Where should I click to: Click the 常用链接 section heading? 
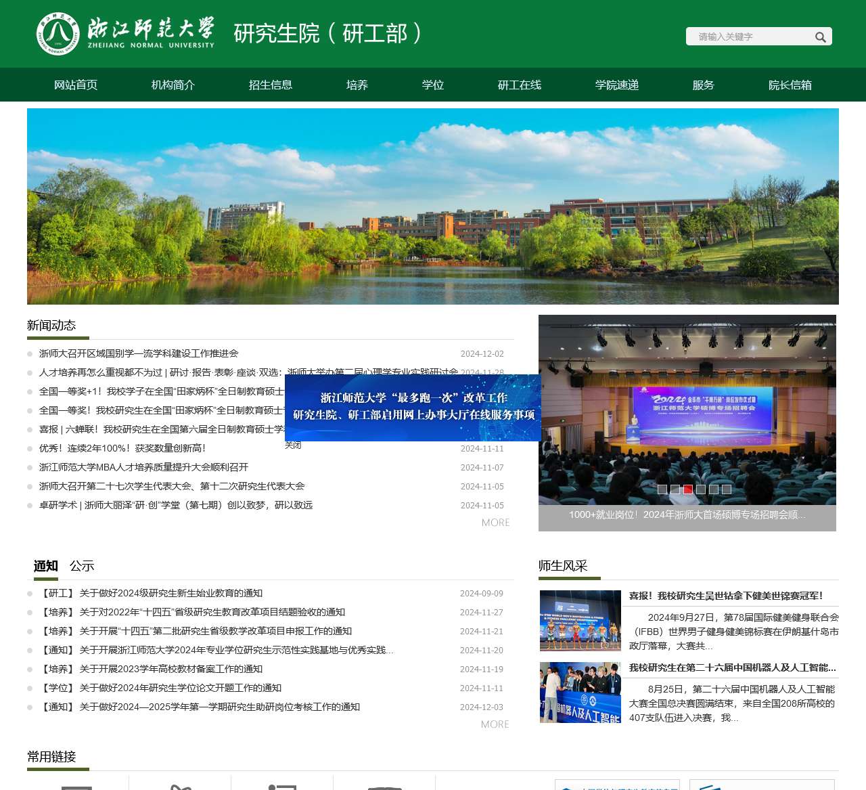[51, 757]
